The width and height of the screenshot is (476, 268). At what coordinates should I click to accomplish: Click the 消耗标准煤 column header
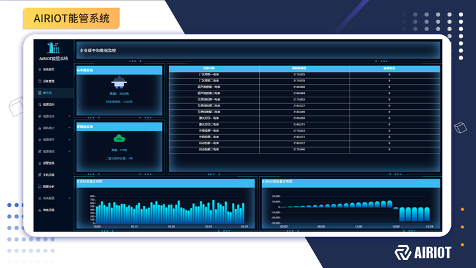pyautogui.click(x=299, y=68)
